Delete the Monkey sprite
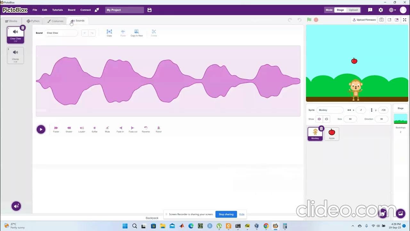The image size is (410, 231). [321, 128]
